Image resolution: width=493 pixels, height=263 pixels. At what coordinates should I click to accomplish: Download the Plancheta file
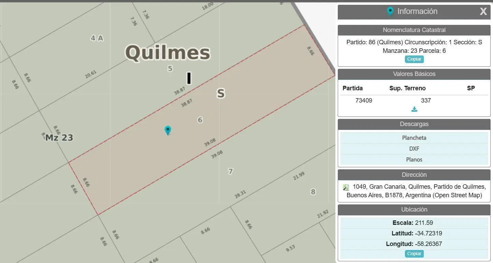coord(414,138)
